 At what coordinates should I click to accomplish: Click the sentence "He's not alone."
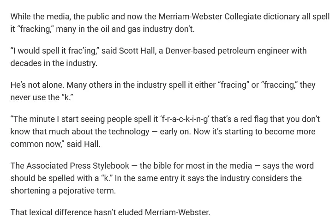[37, 85]
